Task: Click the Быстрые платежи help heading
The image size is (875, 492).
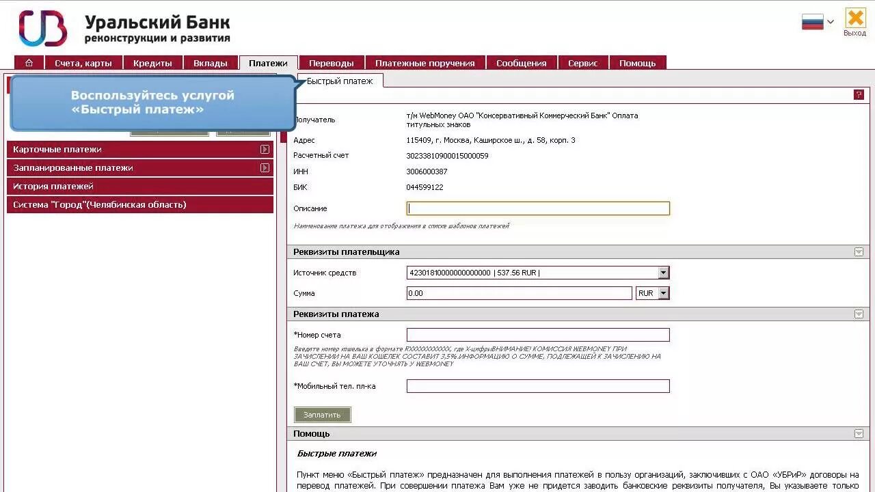Action: click(337, 454)
